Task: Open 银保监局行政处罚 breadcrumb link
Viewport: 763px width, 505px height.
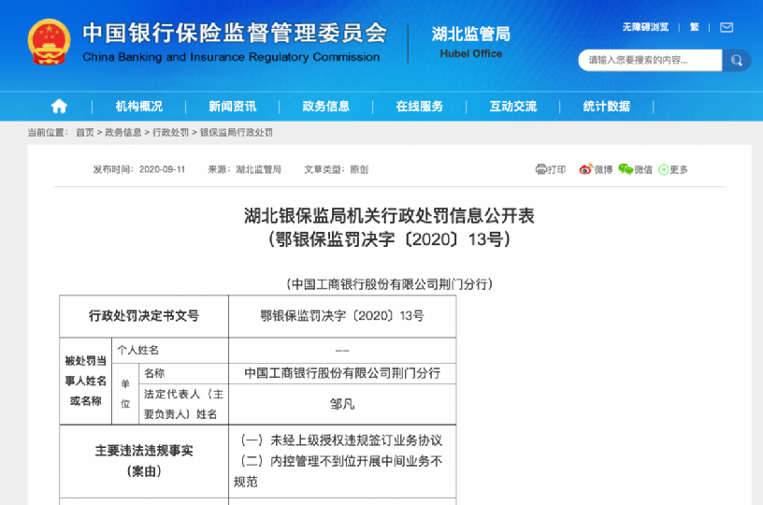Action: [236, 133]
